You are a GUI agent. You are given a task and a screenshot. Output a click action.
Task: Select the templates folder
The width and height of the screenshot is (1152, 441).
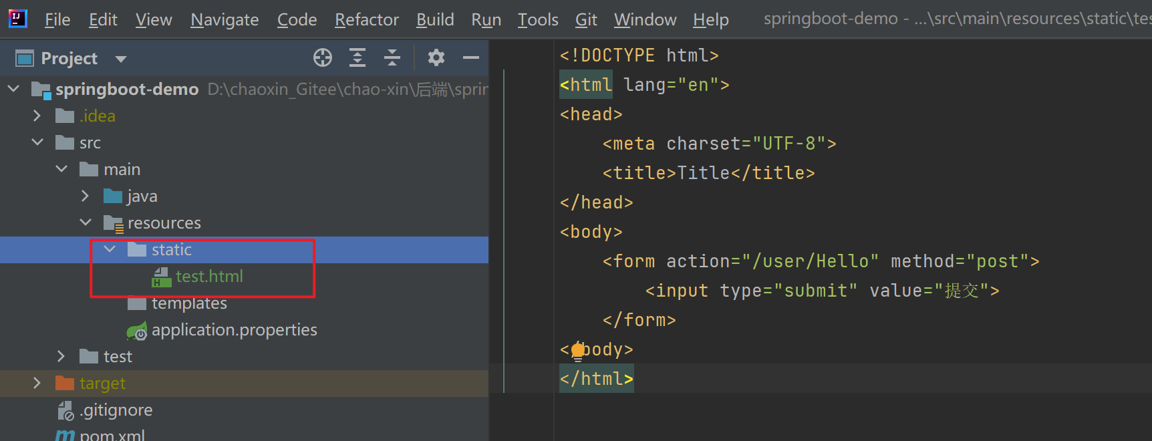(x=189, y=303)
